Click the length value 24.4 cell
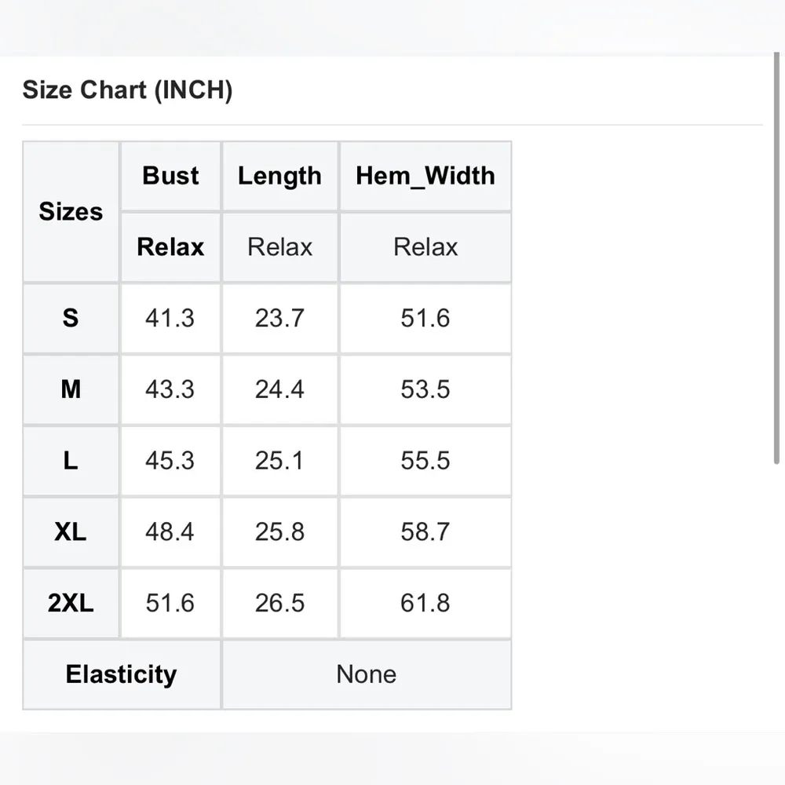 click(279, 389)
